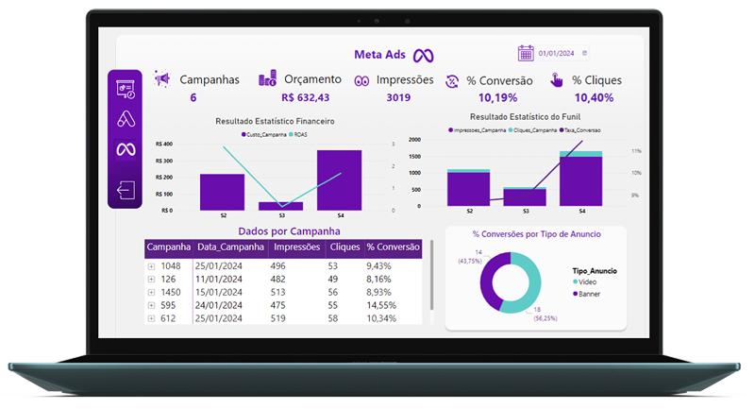The width and height of the screenshot is (755, 409).
Task: Sort table by Impressões column header
Action: pos(295,247)
